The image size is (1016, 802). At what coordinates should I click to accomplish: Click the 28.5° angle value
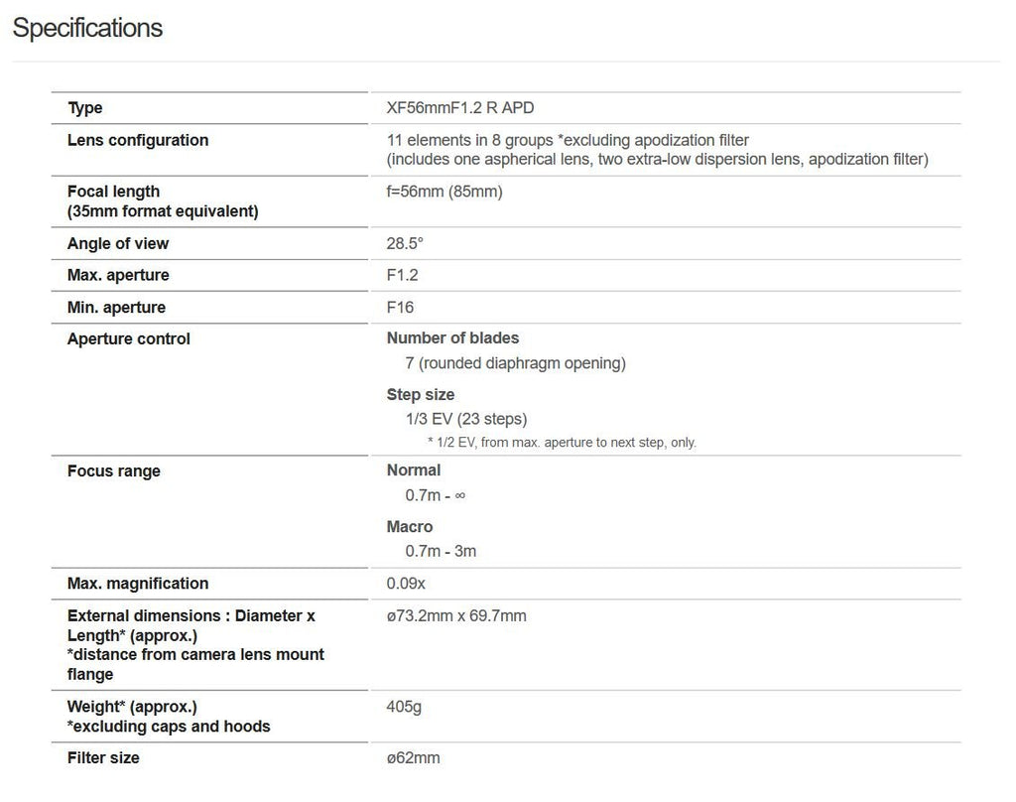pyautogui.click(x=405, y=243)
